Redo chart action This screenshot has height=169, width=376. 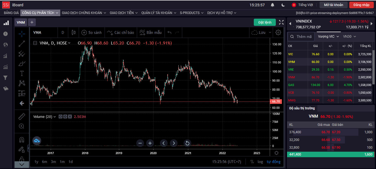(x=177, y=32)
